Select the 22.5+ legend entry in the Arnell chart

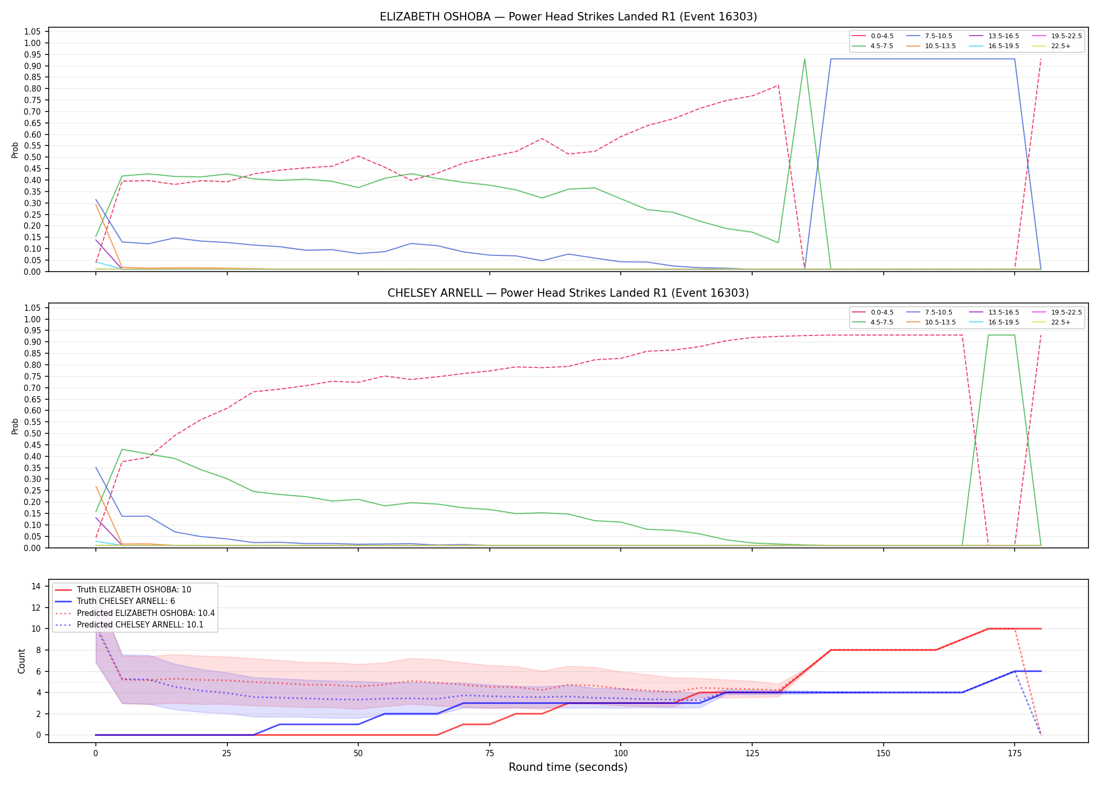1051,322
